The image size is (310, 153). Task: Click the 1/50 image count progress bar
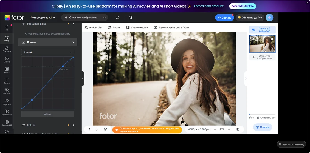pos(262,114)
